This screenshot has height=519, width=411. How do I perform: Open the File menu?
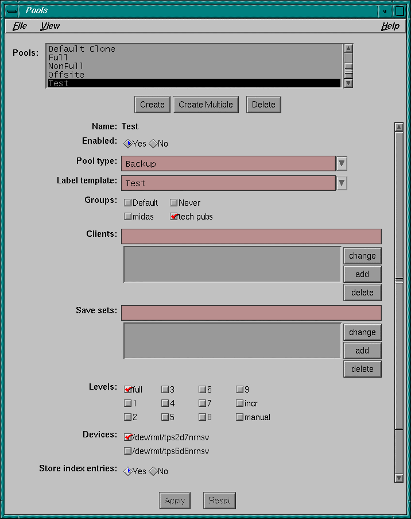[x=20, y=26]
